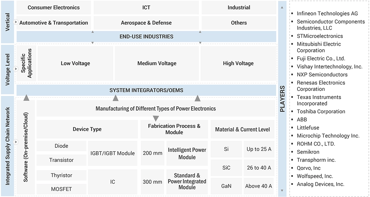
Task: Click the END-USE INDUSTRIES bar
Action: click(x=146, y=37)
